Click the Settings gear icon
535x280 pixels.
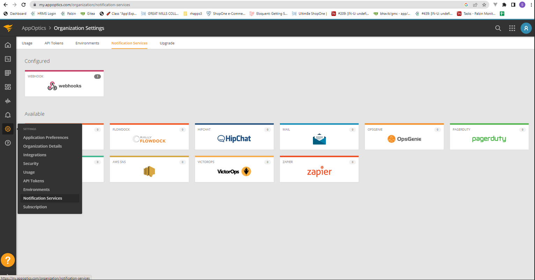tap(8, 129)
